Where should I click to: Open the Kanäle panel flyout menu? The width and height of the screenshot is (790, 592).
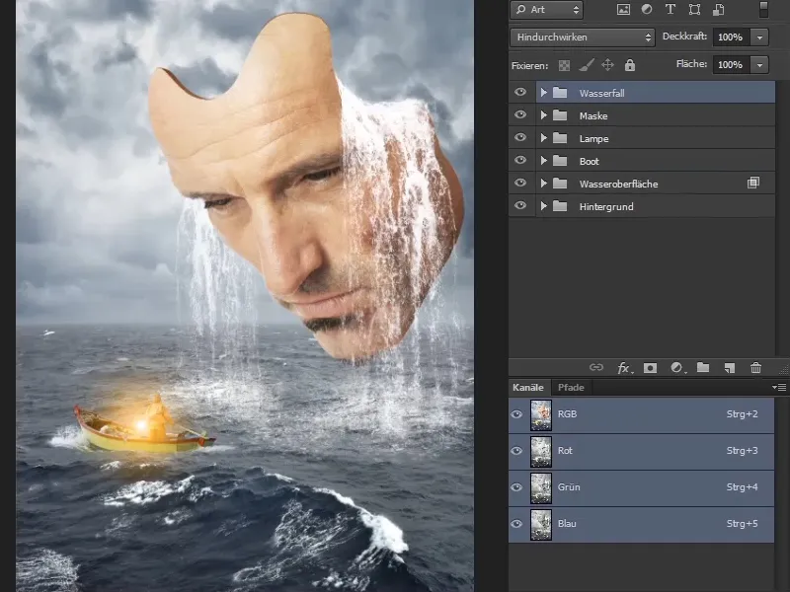point(779,387)
